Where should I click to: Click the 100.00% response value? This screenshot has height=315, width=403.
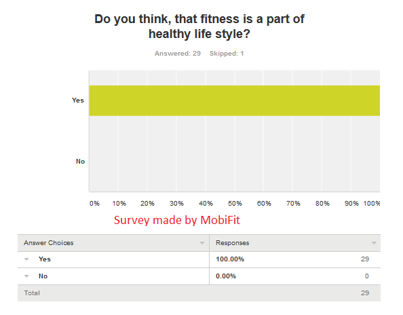point(230,259)
